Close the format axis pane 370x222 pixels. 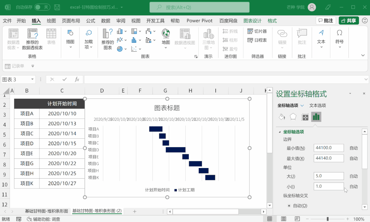(x=364, y=94)
